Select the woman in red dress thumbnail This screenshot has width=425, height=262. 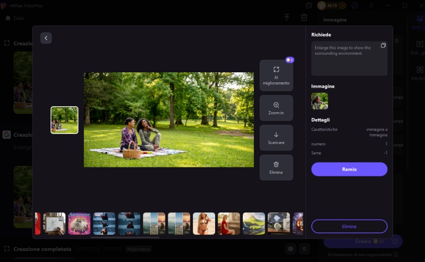click(228, 224)
